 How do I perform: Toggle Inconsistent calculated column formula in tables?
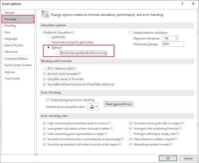(x=44, y=129)
